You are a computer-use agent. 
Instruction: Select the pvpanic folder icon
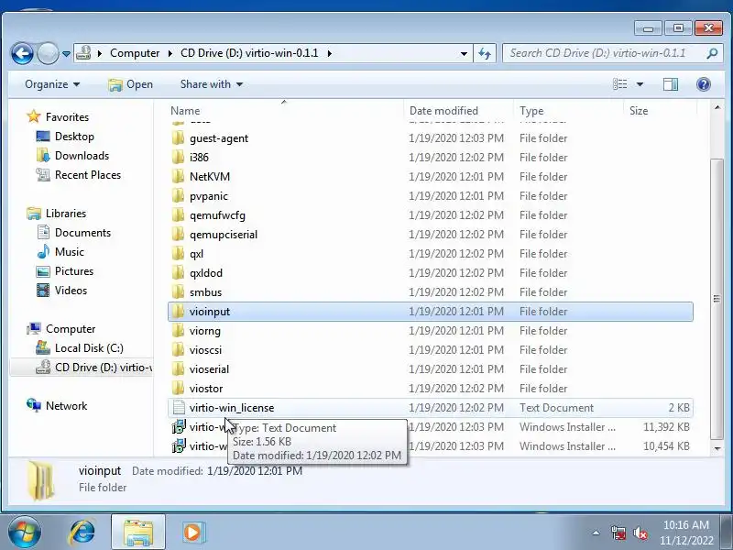(x=178, y=195)
